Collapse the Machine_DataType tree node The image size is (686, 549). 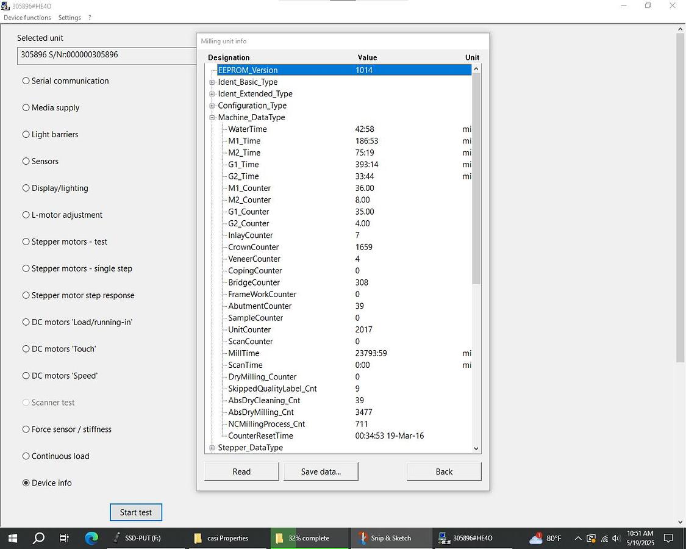click(x=212, y=118)
